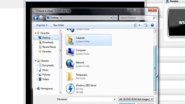Go back with the blue Back arrow
185x104 pixels.
(x=36, y=18)
